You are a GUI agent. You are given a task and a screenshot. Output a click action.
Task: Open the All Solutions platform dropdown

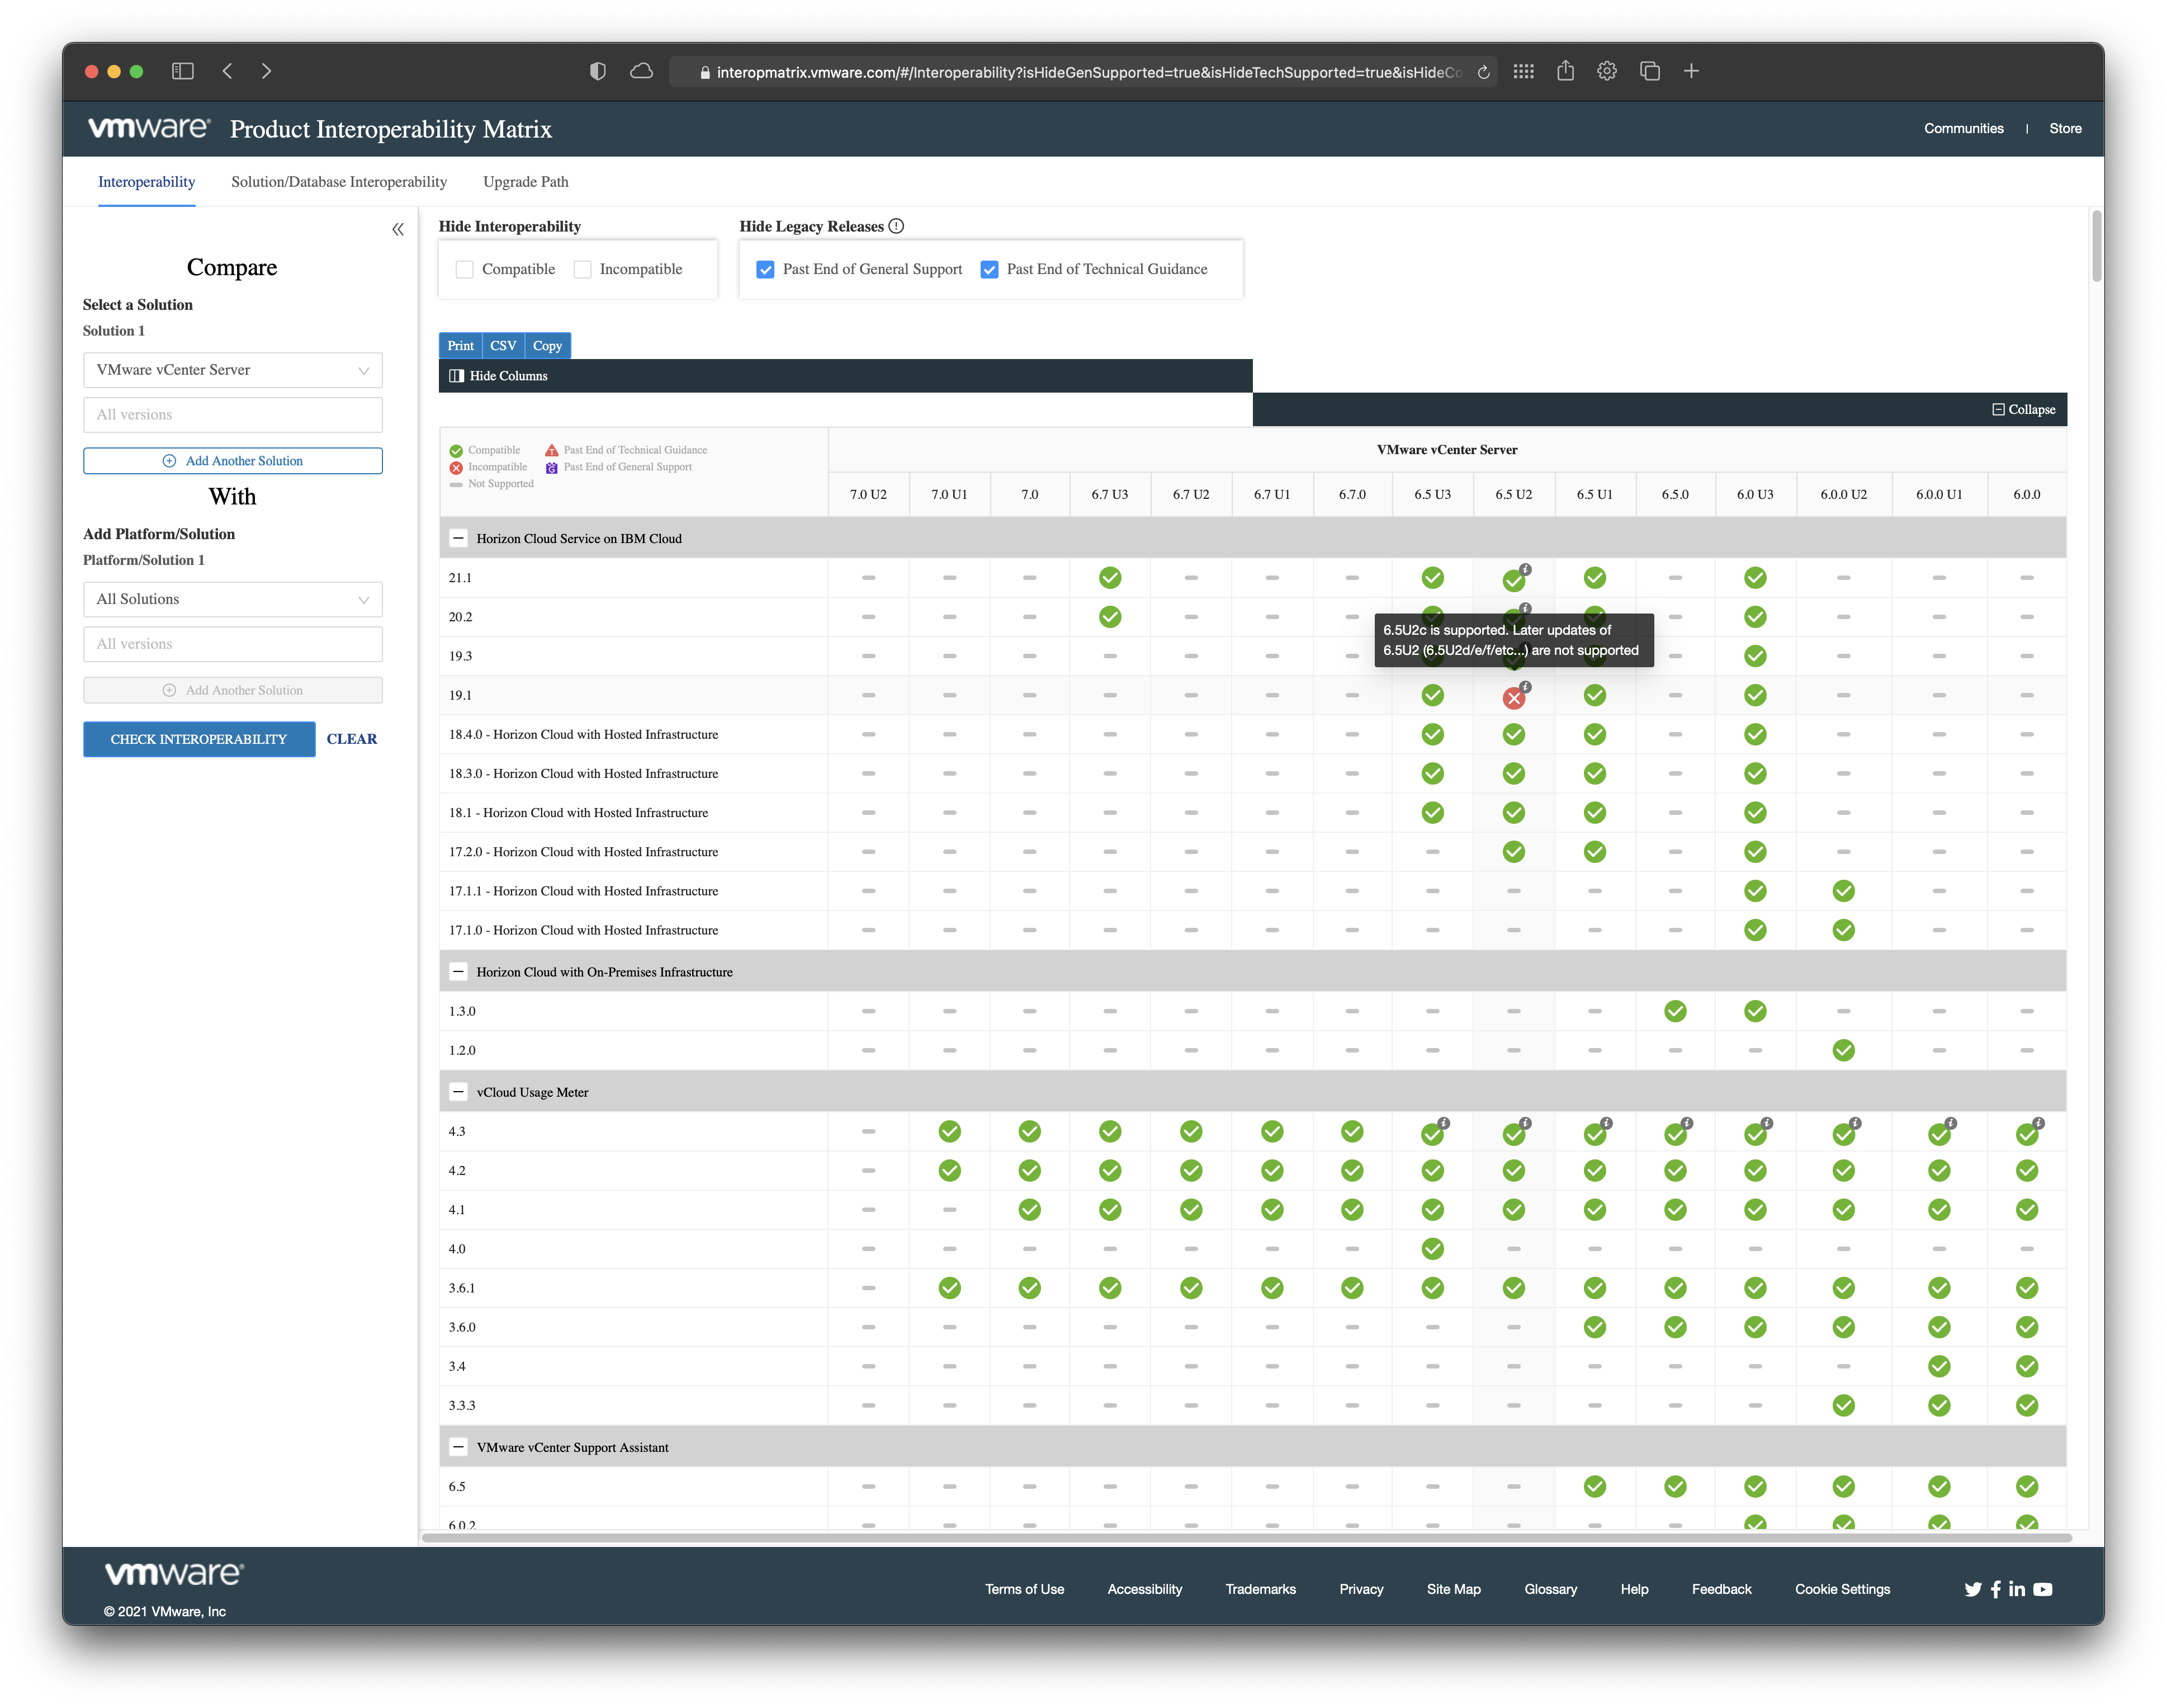[x=233, y=599]
